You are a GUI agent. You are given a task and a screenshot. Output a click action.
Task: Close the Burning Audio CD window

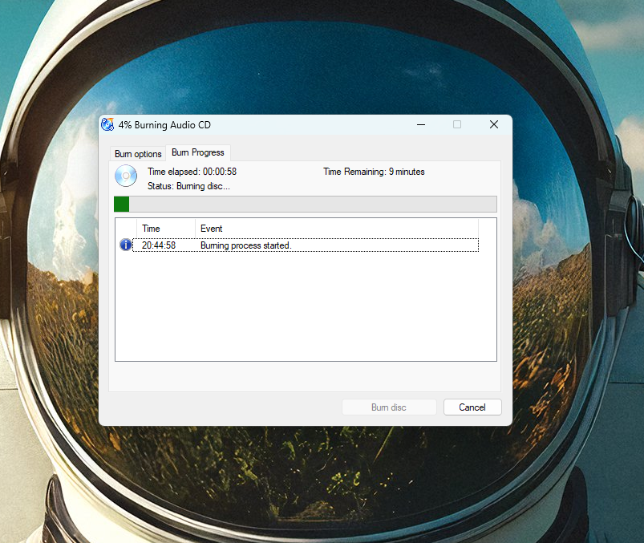[494, 124]
